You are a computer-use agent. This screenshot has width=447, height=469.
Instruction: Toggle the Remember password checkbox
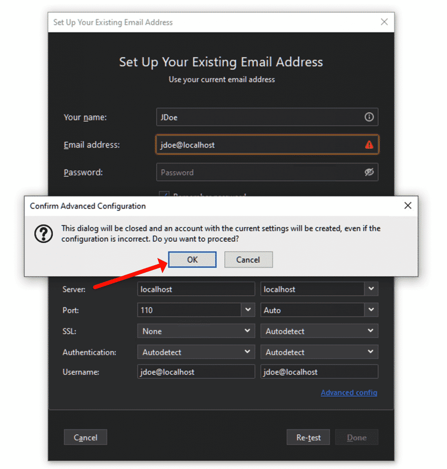(164, 194)
